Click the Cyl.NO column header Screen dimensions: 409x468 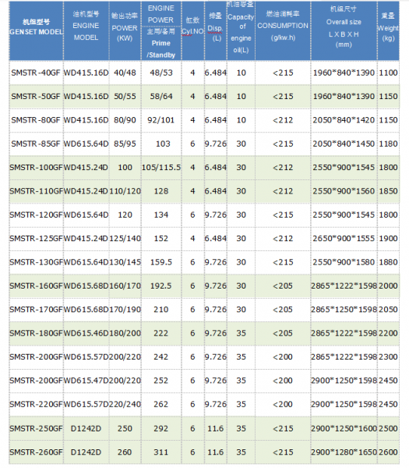[192, 31]
